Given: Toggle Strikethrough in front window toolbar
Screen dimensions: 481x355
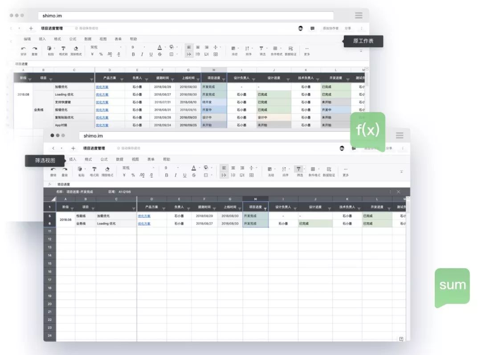Looking at the screenshot, I should click(x=194, y=175).
